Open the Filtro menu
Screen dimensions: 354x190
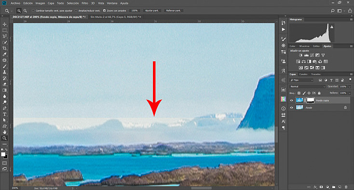click(x=85, y=3)
